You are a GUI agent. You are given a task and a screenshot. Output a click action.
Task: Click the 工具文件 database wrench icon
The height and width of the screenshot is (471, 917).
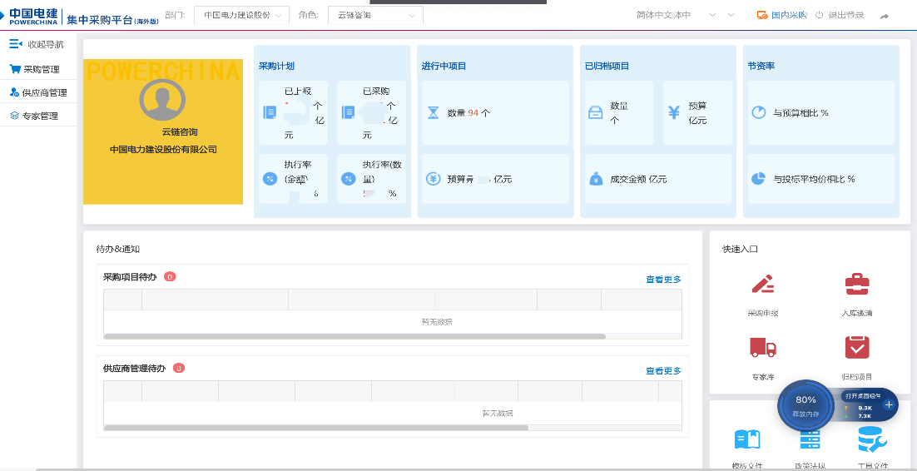871,440
